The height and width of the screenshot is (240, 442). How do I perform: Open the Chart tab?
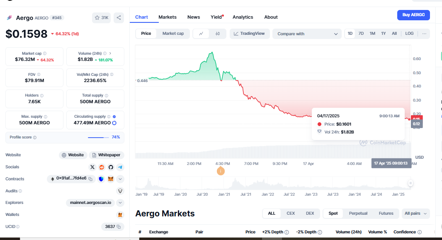141,17
